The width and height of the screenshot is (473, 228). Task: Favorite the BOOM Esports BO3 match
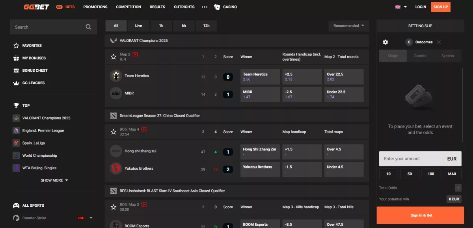pos(114,207)
